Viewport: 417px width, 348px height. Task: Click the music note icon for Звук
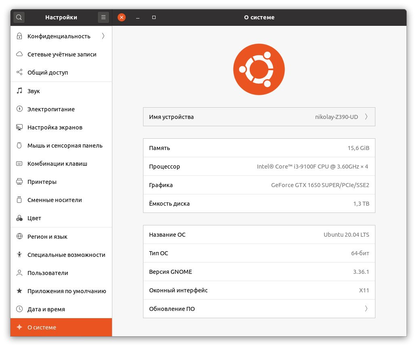19,91
